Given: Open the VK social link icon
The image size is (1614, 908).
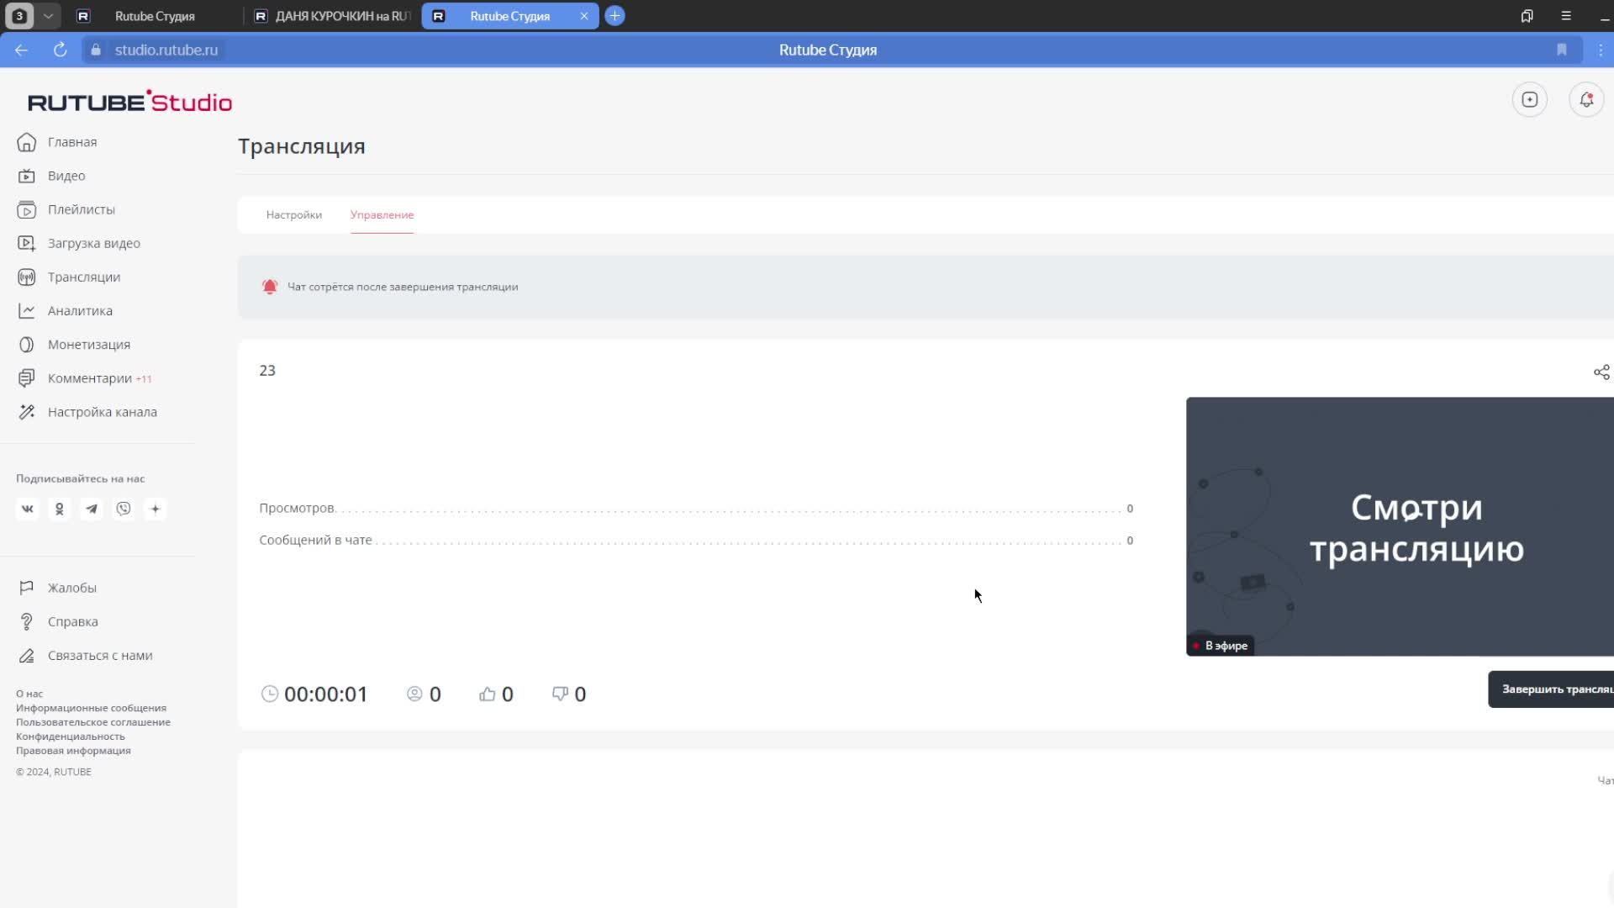Looking at the screenshot, I should tap(28, 509).
